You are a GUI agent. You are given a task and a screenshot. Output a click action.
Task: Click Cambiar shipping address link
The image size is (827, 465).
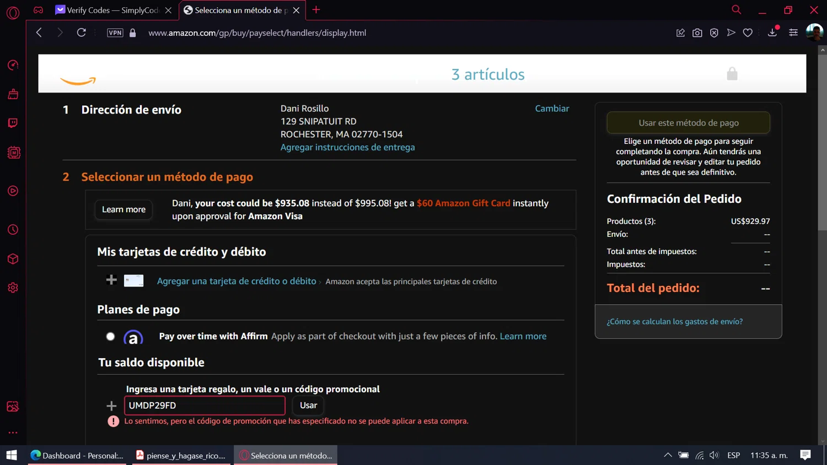click(x=552, y=109)
